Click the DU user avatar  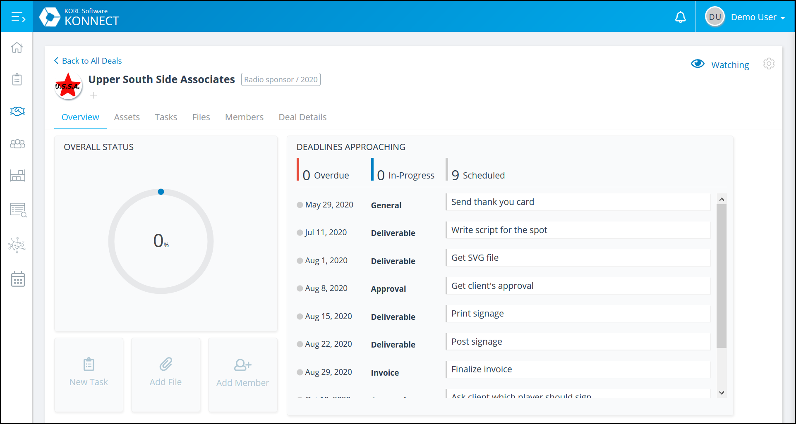[x=714, y=17]
